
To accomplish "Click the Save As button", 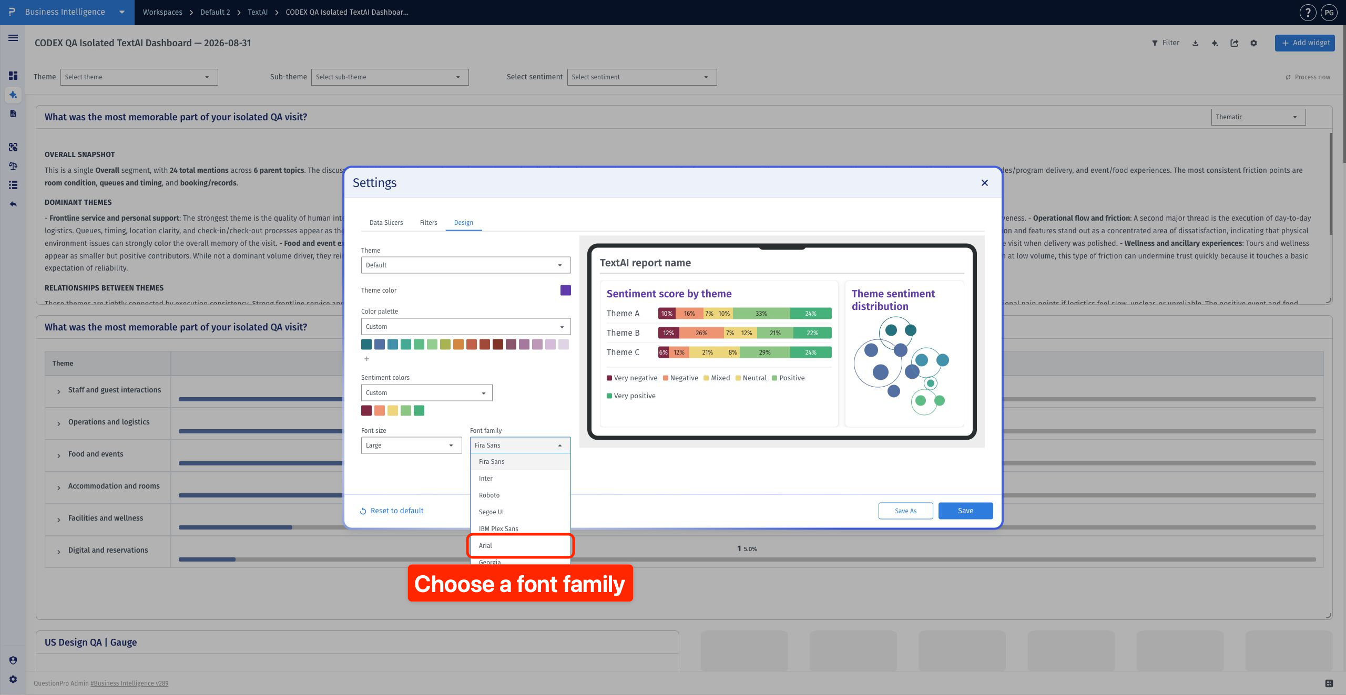I will [905, 511].
